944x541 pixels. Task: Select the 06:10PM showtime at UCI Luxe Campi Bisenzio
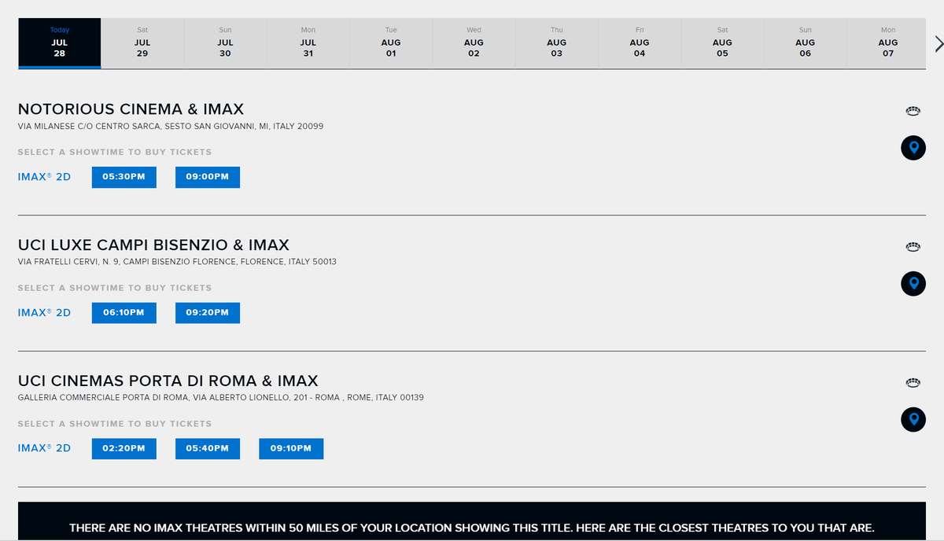click(124, 312)
